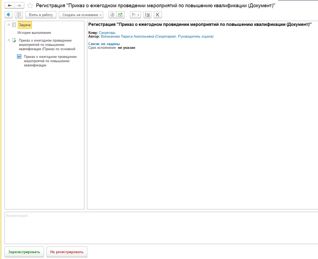Click the tree structure icon with green plus
The width and height of the screenshot is (318, 259).
[147, 15]
